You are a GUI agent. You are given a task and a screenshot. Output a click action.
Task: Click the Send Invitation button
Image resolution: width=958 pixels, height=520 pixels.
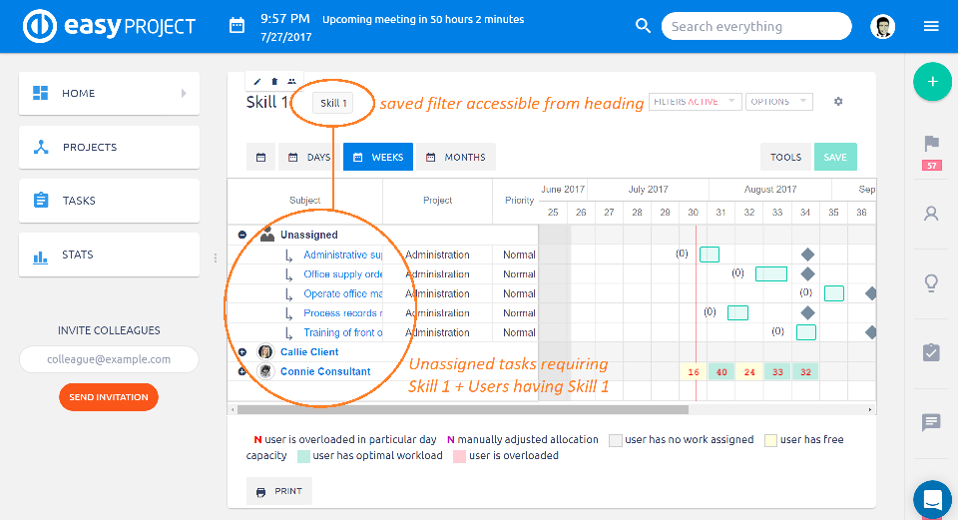tap(109, 397)
